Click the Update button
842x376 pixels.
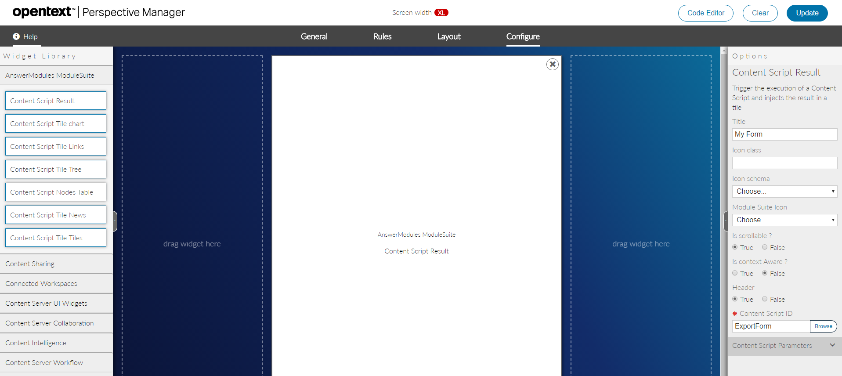tap(807, 13)
